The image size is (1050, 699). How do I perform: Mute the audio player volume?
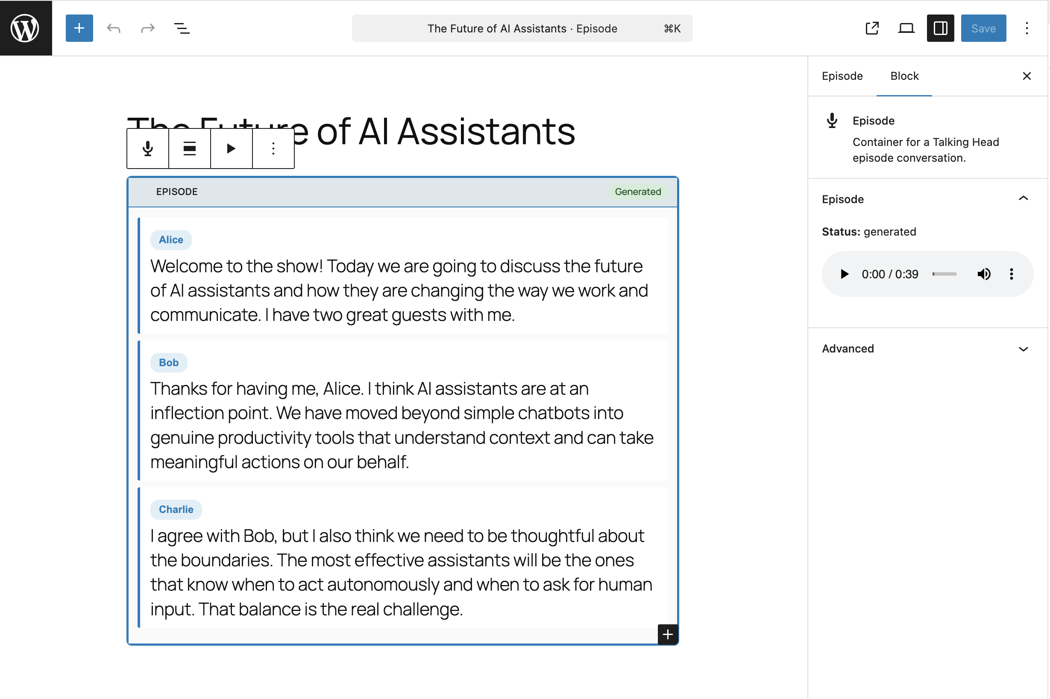click(983, 274)
